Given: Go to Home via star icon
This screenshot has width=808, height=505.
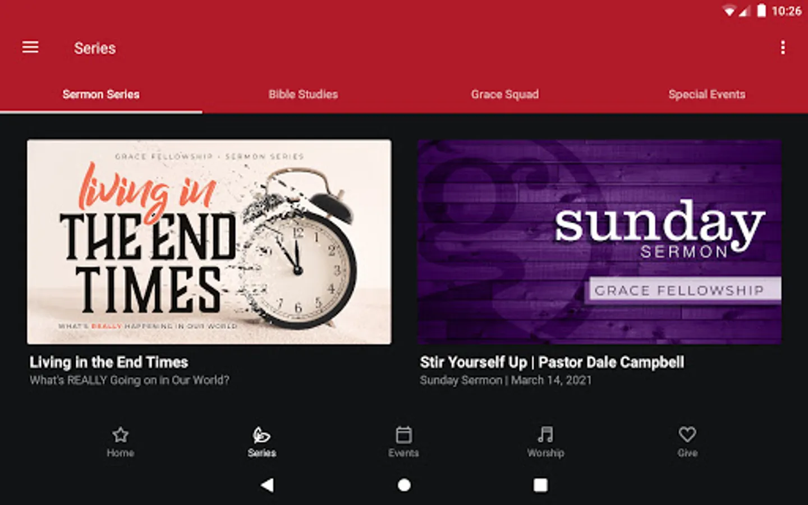Looking at the screenshot, I should [x=121, y=435].
